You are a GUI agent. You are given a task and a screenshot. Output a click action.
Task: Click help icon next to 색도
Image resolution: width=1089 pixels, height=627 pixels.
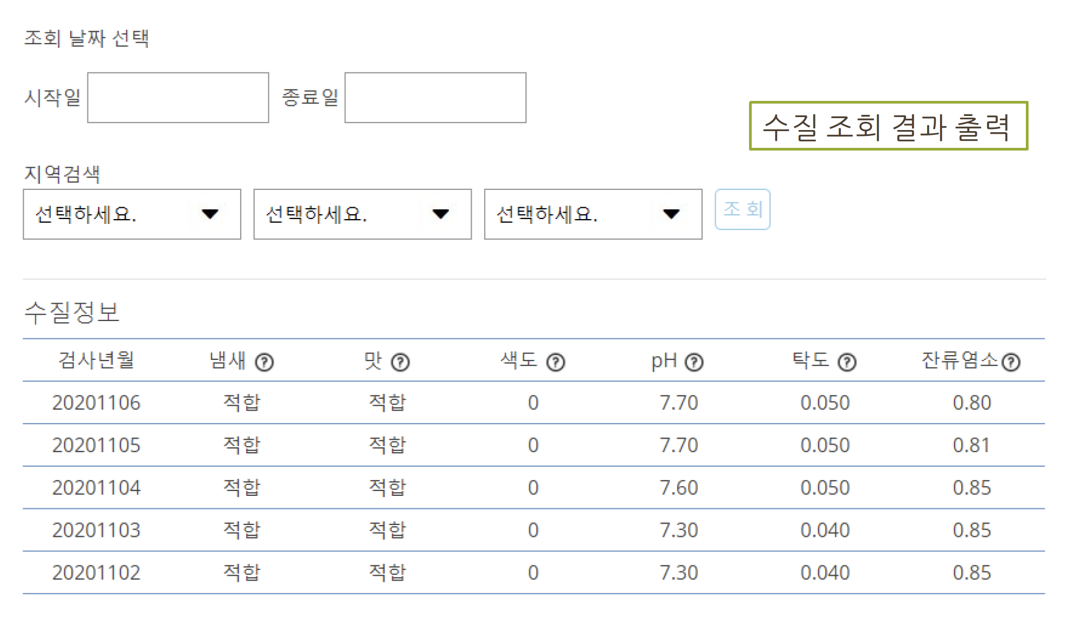pos(555,362)
